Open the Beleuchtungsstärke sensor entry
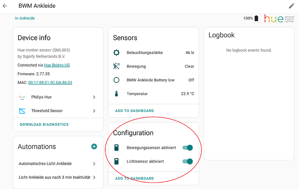Viewport: 299px width, 189px height. coord(153,52)
